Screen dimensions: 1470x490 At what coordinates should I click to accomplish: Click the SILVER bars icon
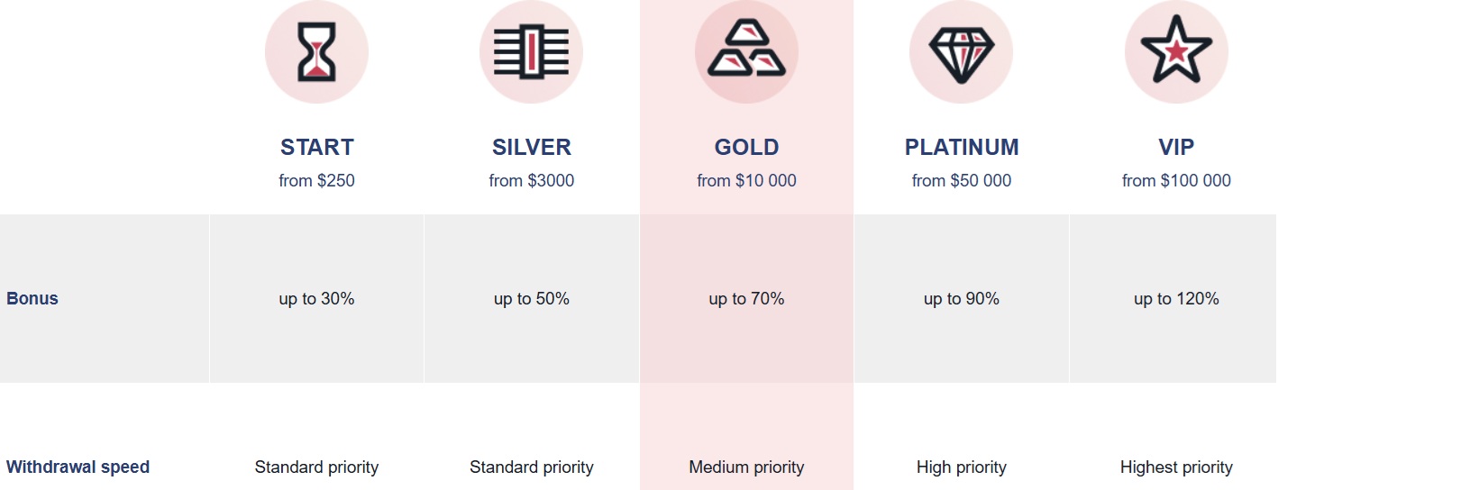point(531,52)
